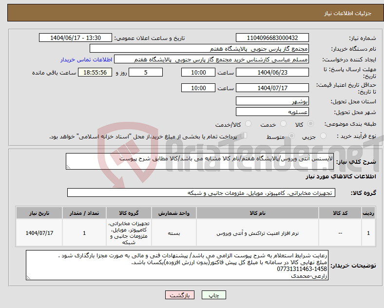
Task: Click the کد کالا cell showing --
Action: coord(340,233)
